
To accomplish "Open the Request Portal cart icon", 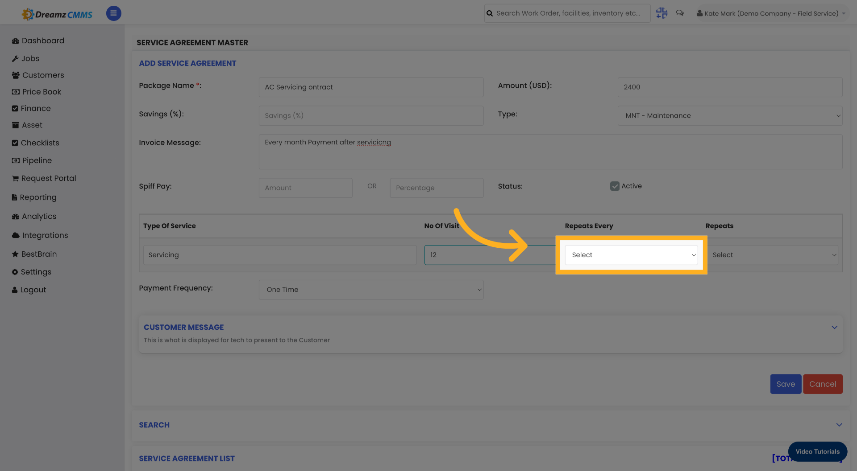I will [15, 178].
